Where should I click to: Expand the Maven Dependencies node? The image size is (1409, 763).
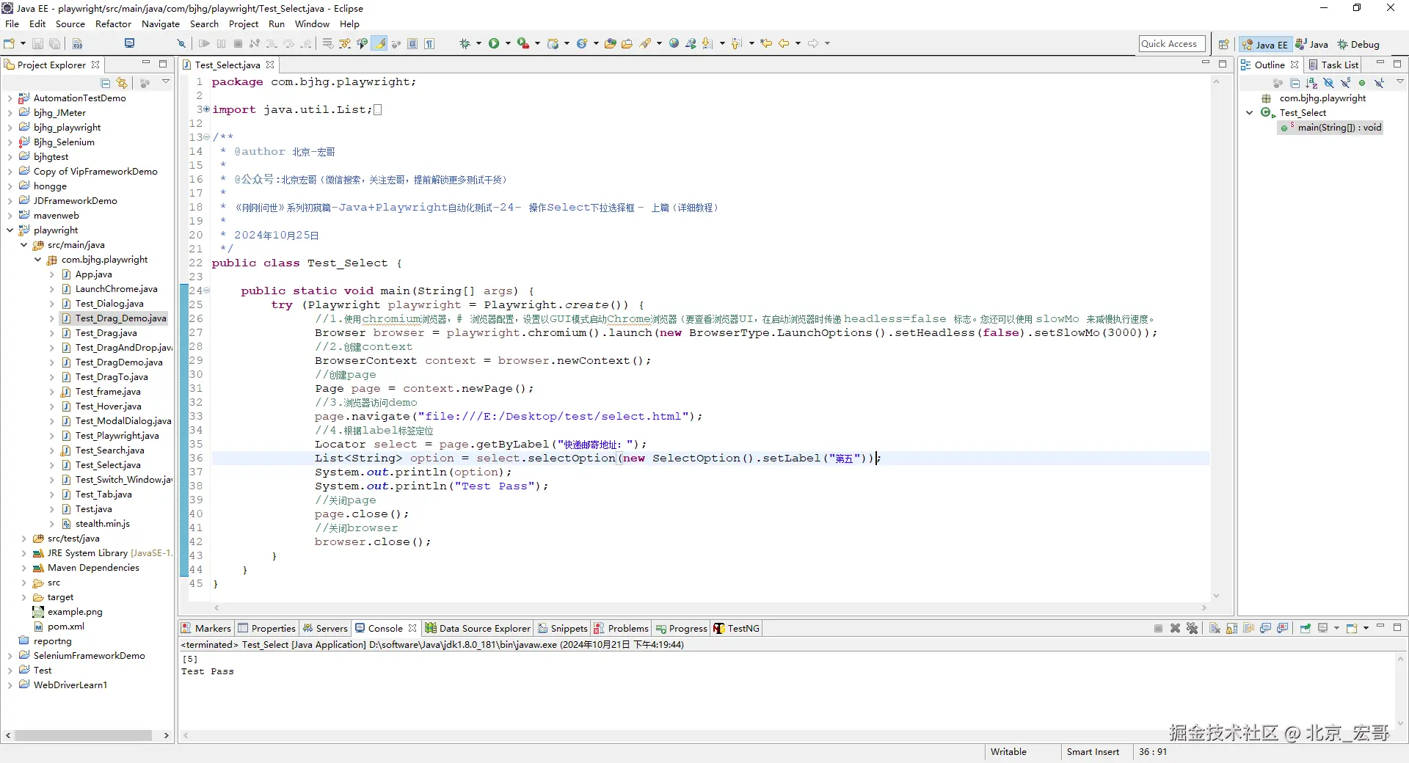coord(23,568)
